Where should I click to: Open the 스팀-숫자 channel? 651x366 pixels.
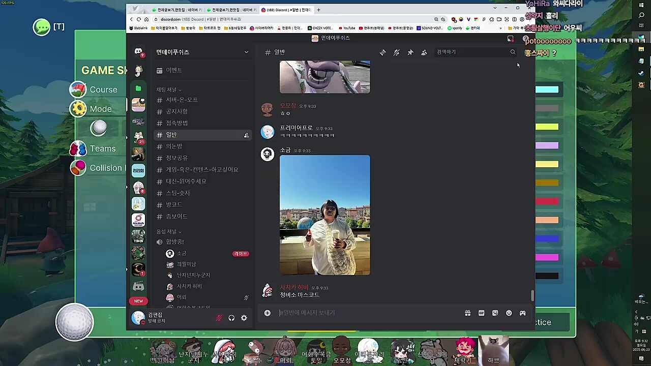point(202,193)
